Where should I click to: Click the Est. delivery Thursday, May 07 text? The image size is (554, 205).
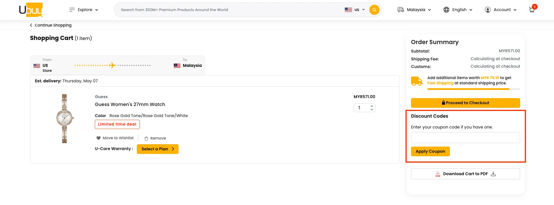click(x=66, y=81)
